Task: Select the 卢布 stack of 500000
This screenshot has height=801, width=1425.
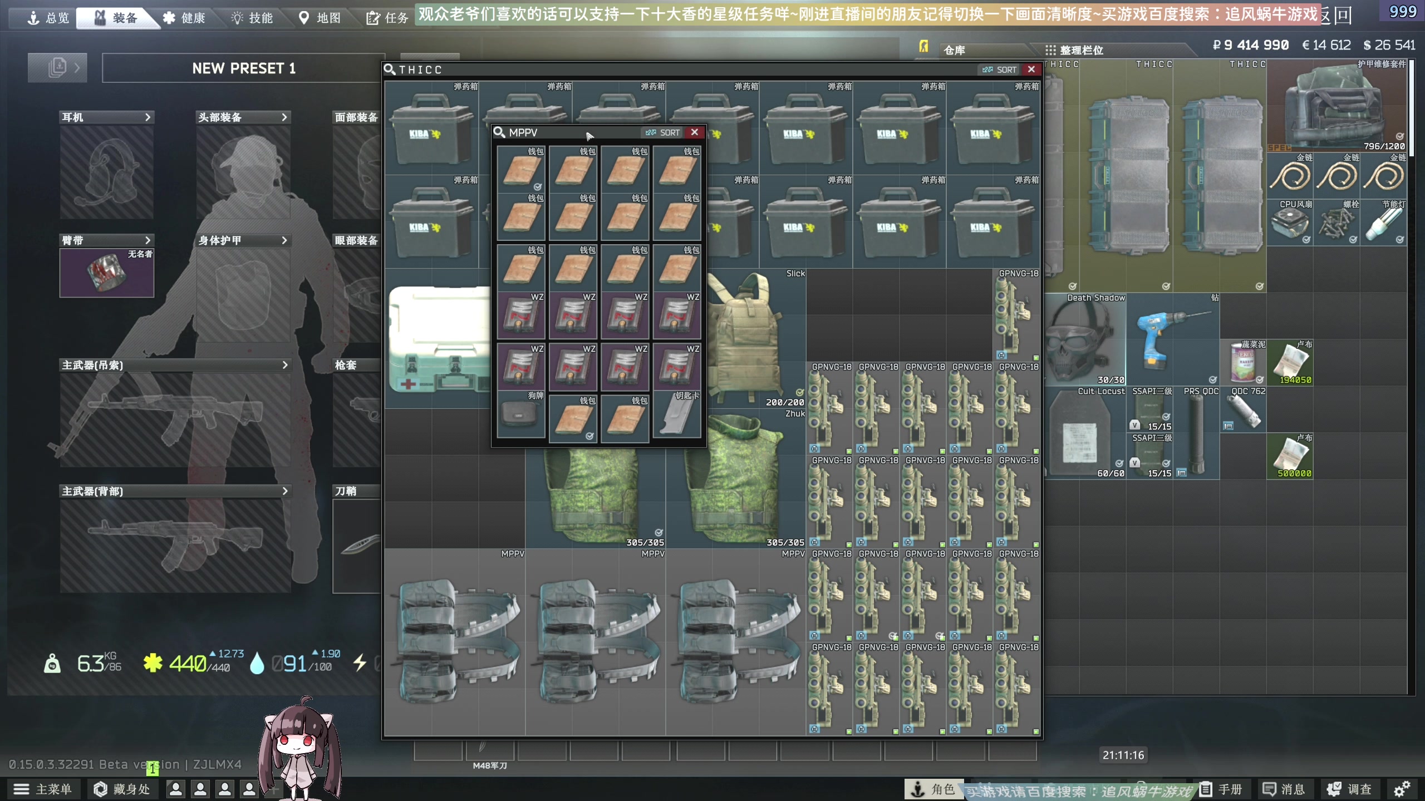Action: click(x=1290, y=456)
